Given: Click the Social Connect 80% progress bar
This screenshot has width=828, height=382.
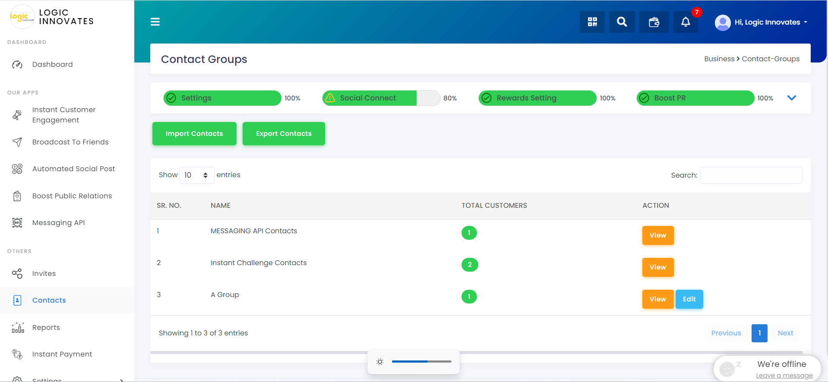Looking at the screenshot, I should 381,98.
